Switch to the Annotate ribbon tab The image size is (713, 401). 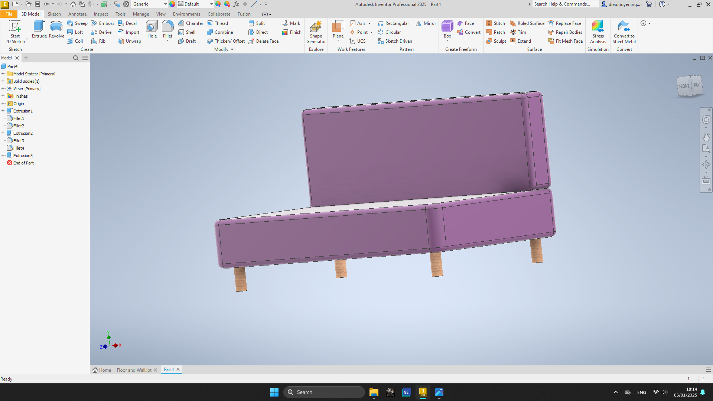[77, 14]
